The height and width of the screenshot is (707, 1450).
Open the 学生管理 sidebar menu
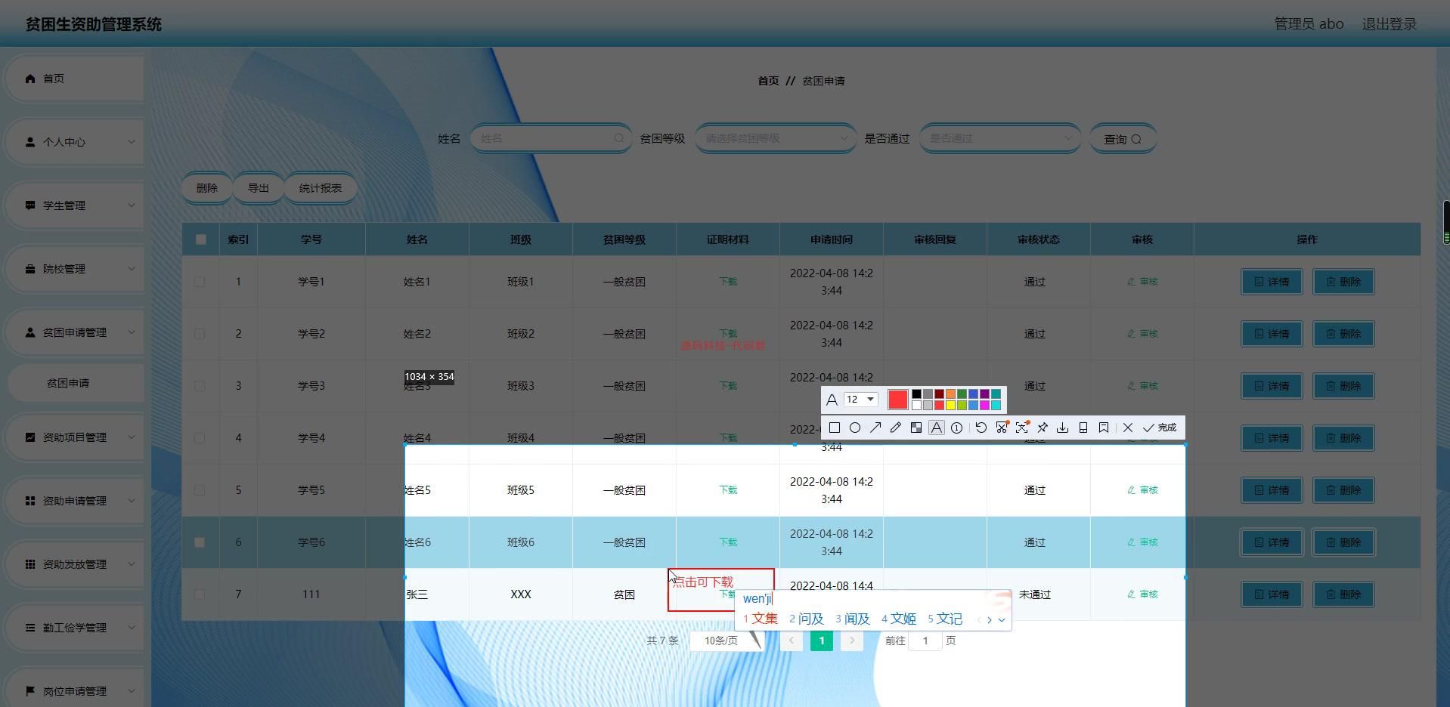pos(74,205)
